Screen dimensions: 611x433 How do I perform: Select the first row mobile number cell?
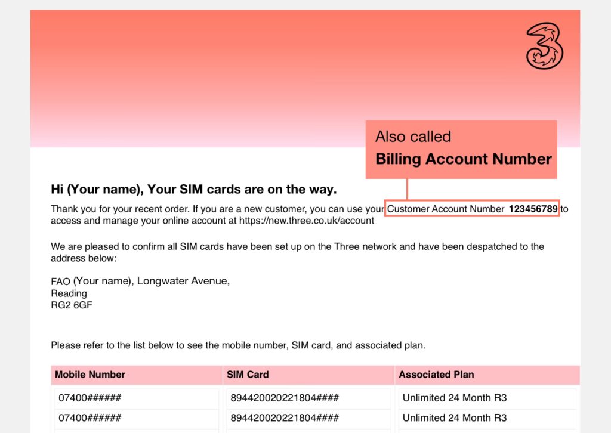[x=90, y=398]
